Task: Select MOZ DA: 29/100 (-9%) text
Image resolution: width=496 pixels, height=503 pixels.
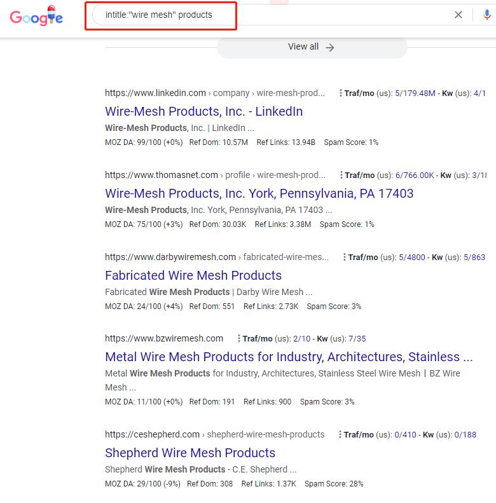Action: point(142,484)
